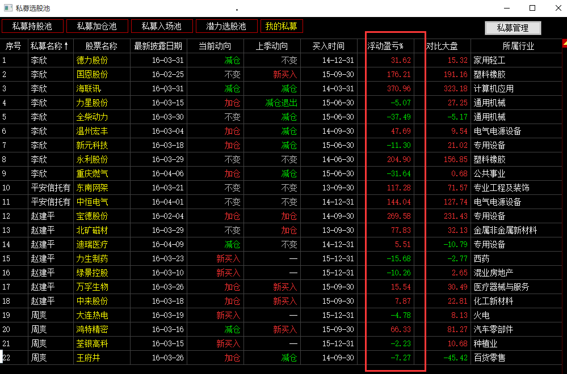The width and height of the screenshot is (567, 374).
Task: Click the 所属行业 column header
Action: coord(518,46)
